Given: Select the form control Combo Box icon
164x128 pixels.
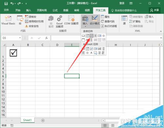Looking at the screenshot, I should pyautogui.click(x=87, y=36).
